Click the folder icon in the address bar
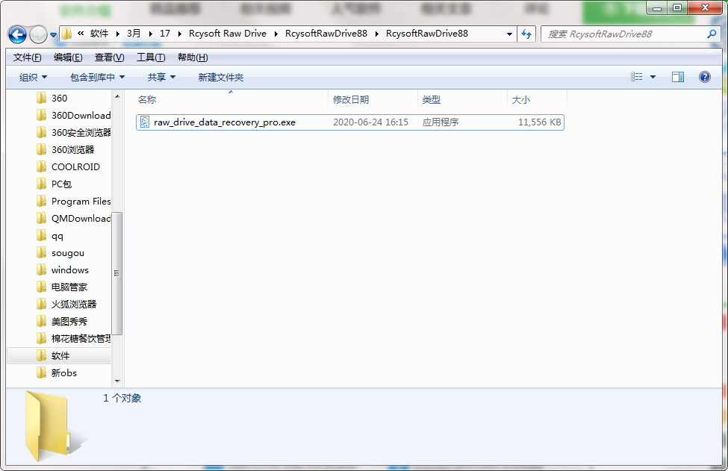This screenshot has width=728, height=471. (67, 34)
